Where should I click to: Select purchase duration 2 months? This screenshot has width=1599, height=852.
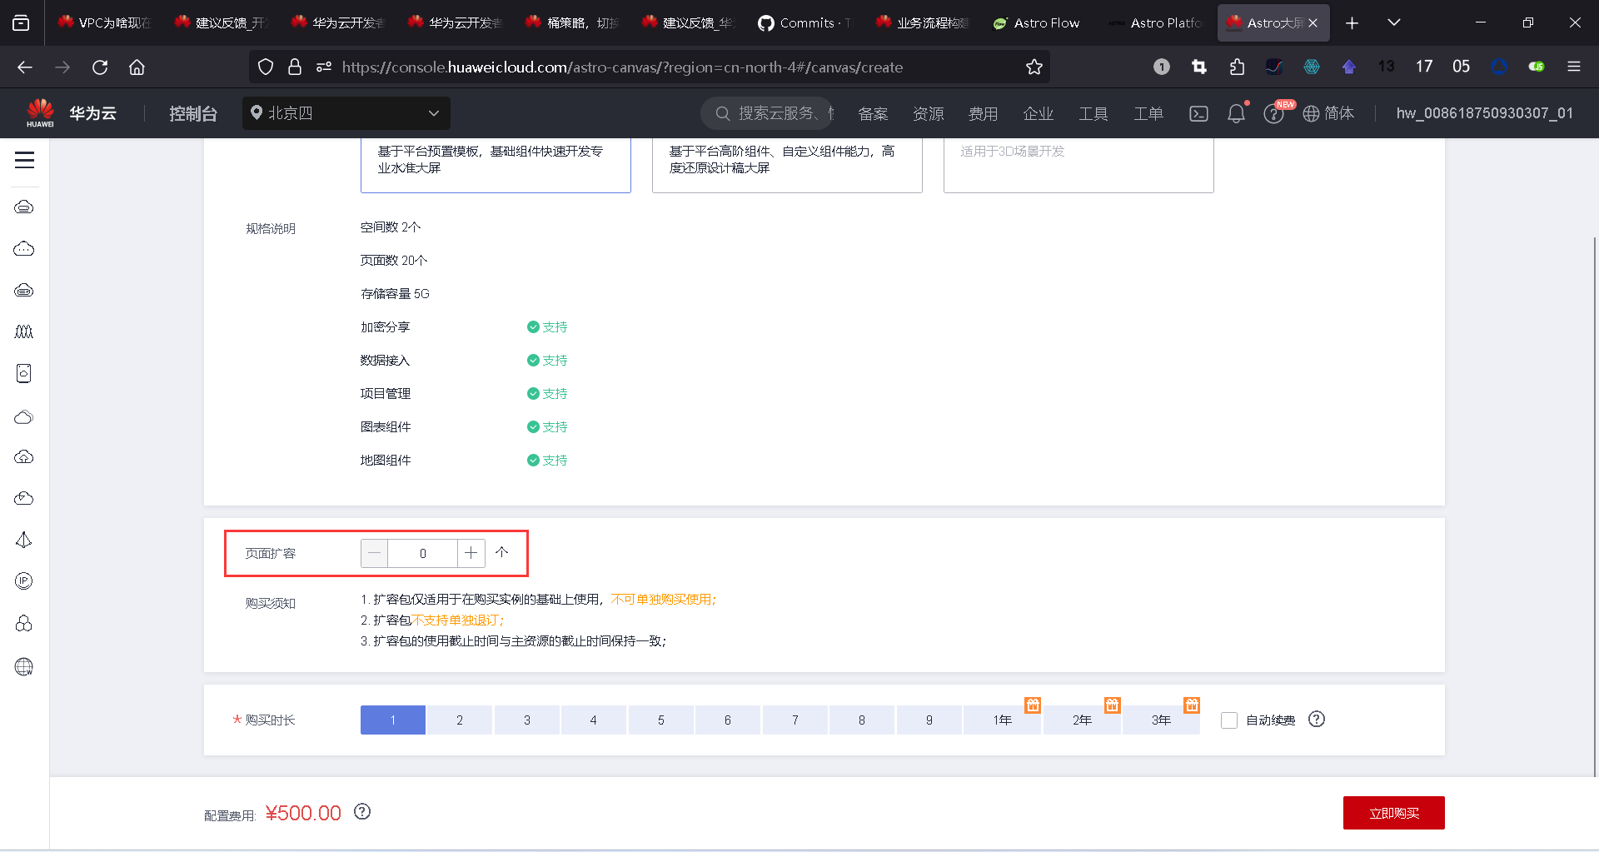pyautogui.click(x=460, y=720)
